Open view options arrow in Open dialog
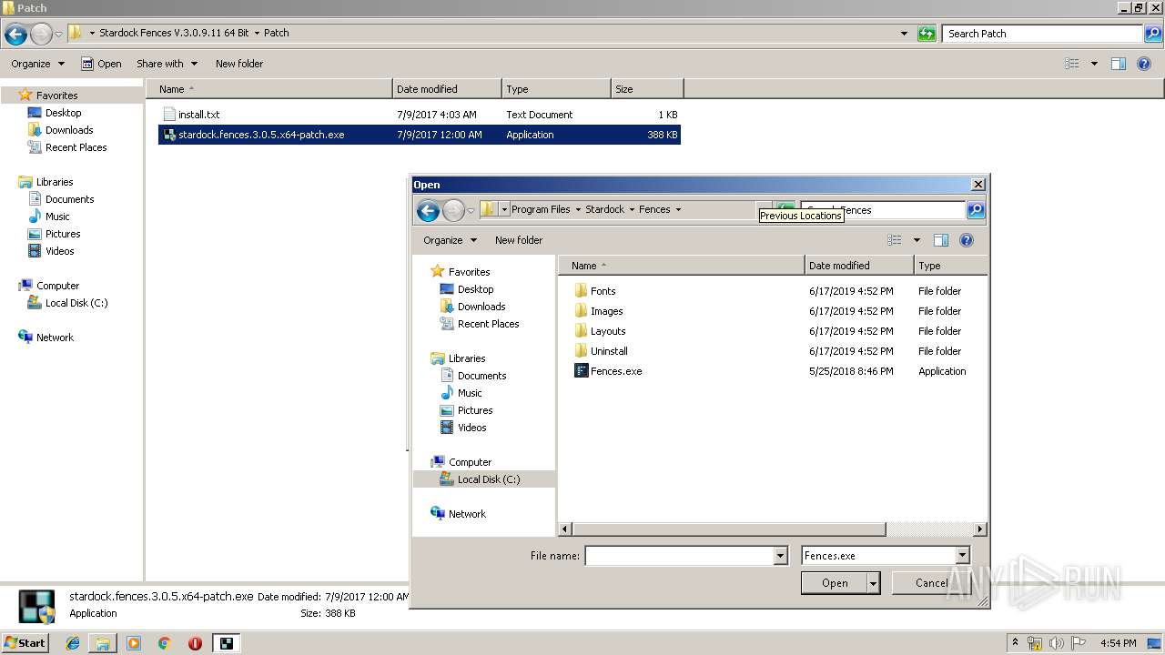Image resolution: width=1165 pixels, height=655 pixels. click(x=917, y=240)
